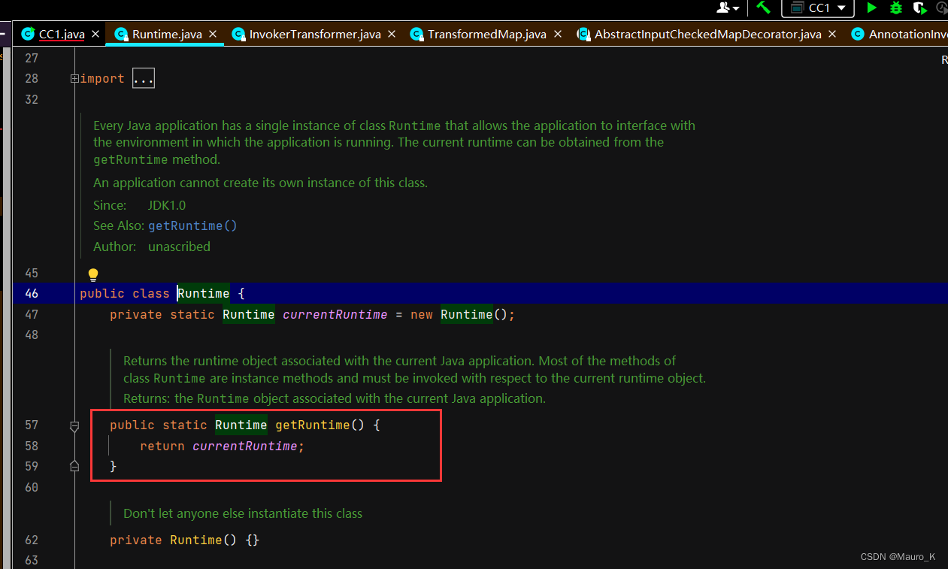Close the Runtime.java tab

coord(213,34)
